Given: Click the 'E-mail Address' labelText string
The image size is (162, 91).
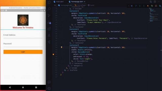Looking at the screenshot, I should point(94,22).
